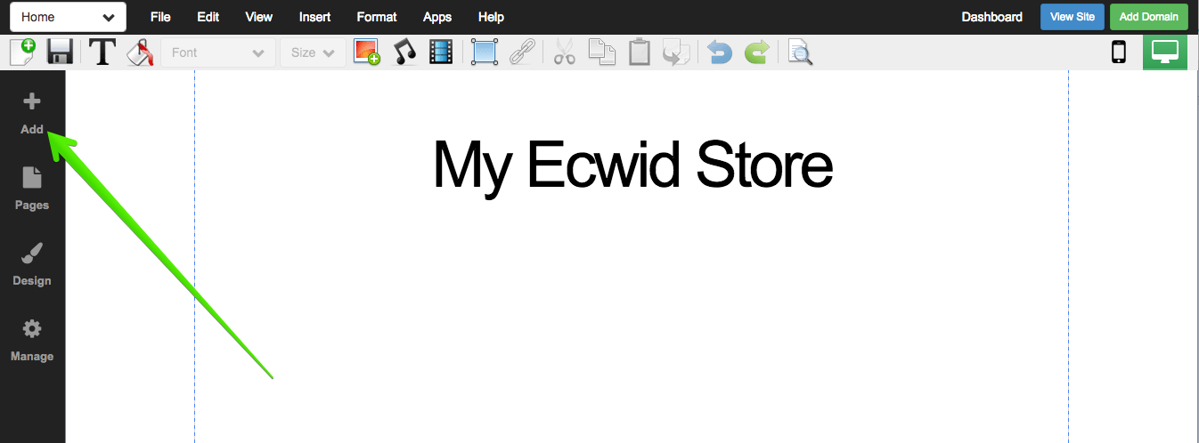Switch to mobile phone view
The image size is (1199, 443).
coord(1119,52)
